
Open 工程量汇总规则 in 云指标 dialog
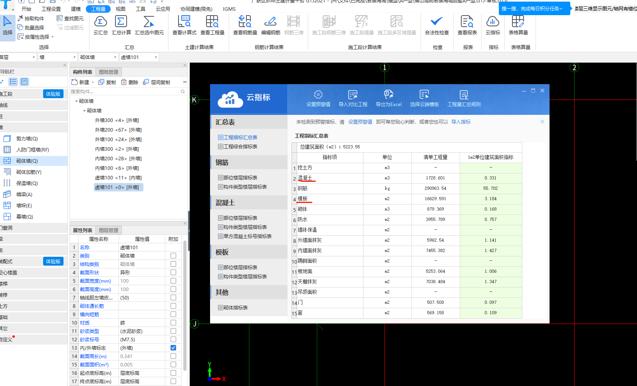coord(464,98)
